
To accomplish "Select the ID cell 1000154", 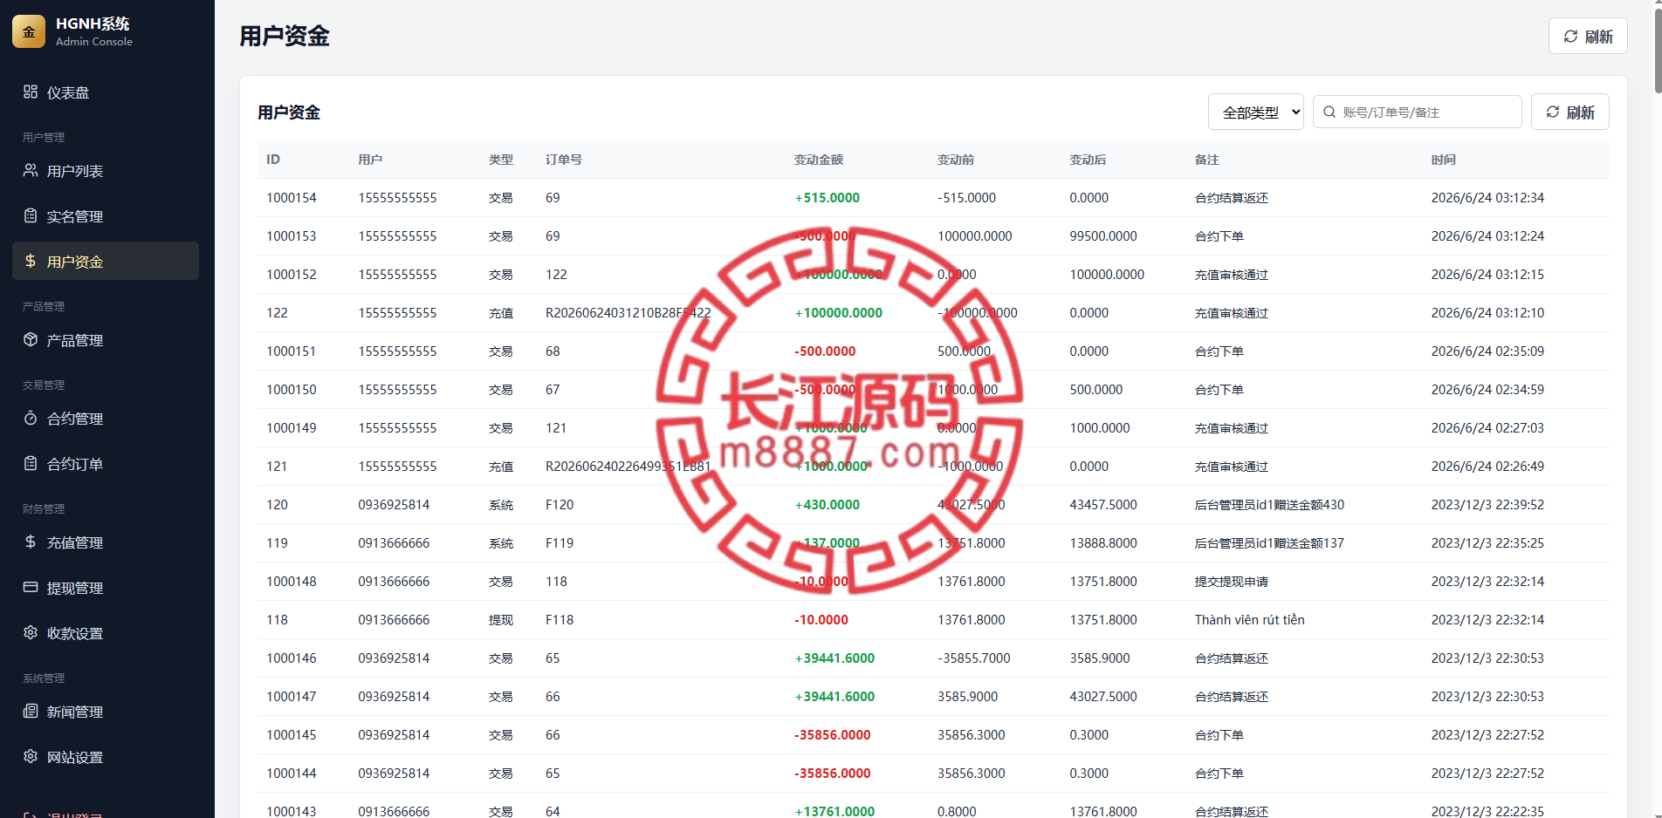I will point(292,198).
